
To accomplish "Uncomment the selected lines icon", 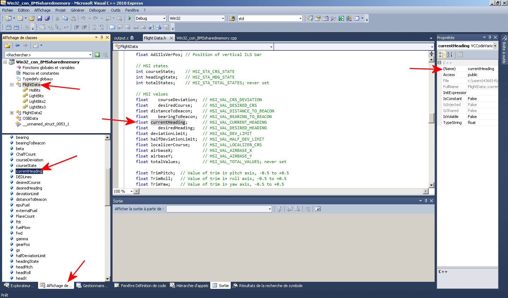I will click(x=102, y=27).
